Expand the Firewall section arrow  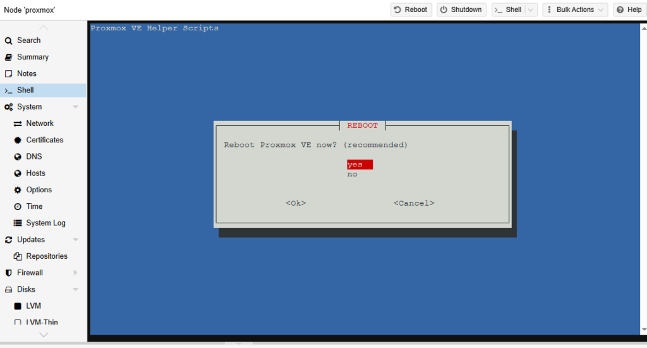76,273
